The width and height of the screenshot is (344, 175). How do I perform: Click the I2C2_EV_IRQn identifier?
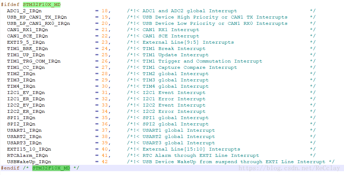coord(26,105)
